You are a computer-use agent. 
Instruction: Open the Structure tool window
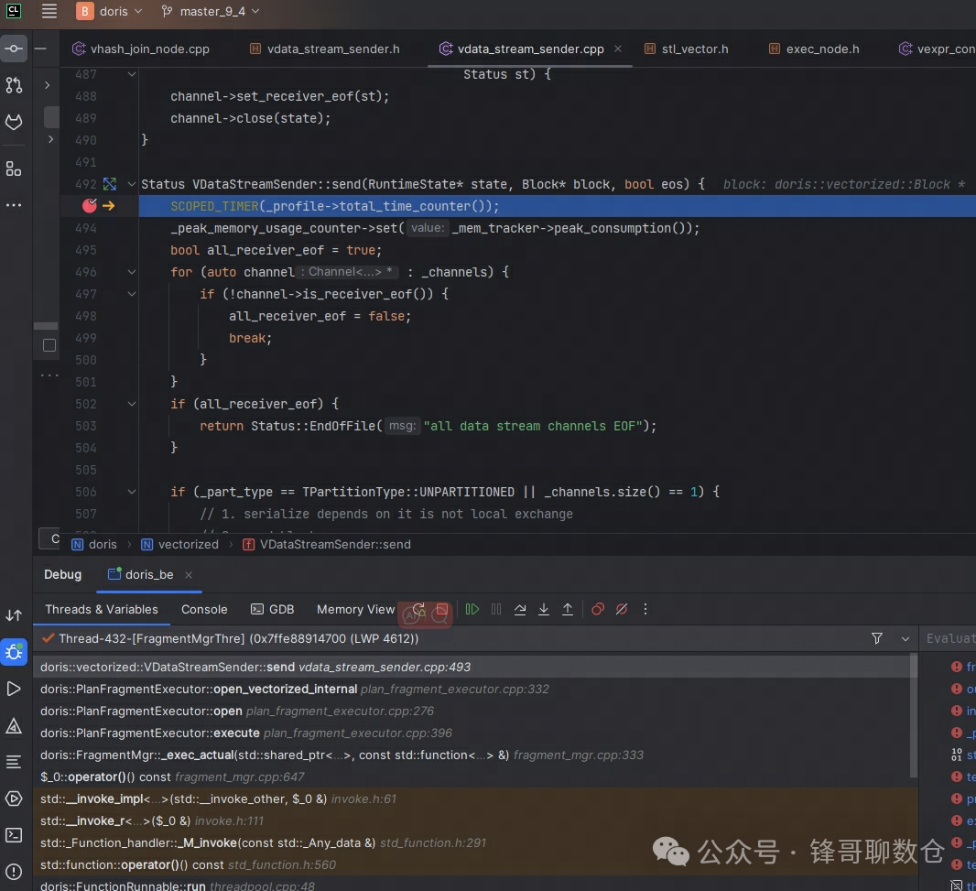[14, 168]
